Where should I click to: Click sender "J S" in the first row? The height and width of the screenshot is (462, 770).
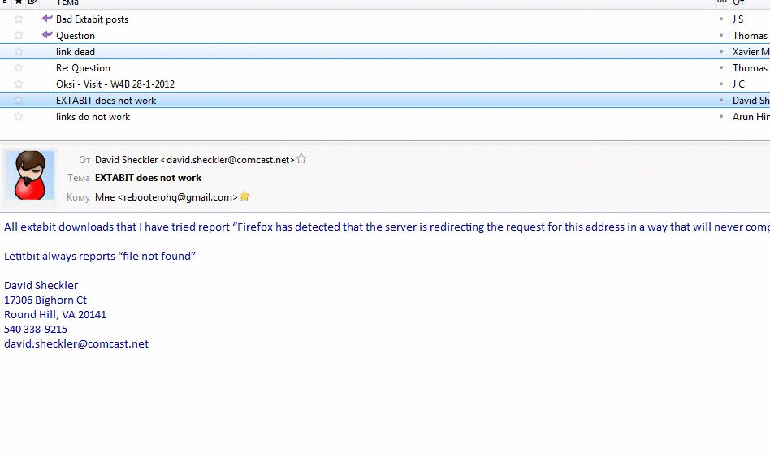(738, 19)
